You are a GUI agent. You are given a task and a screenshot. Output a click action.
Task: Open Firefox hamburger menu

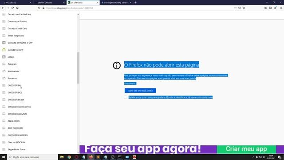click(x=281, y=8)
